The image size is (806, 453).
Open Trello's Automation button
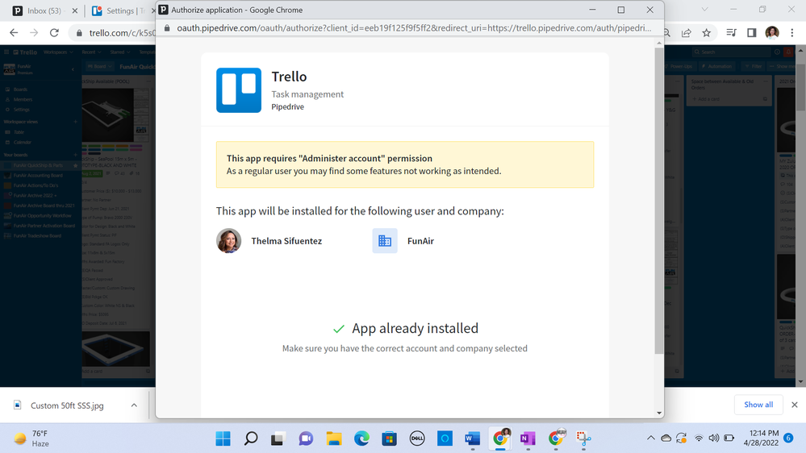click(x=716, y=67)
